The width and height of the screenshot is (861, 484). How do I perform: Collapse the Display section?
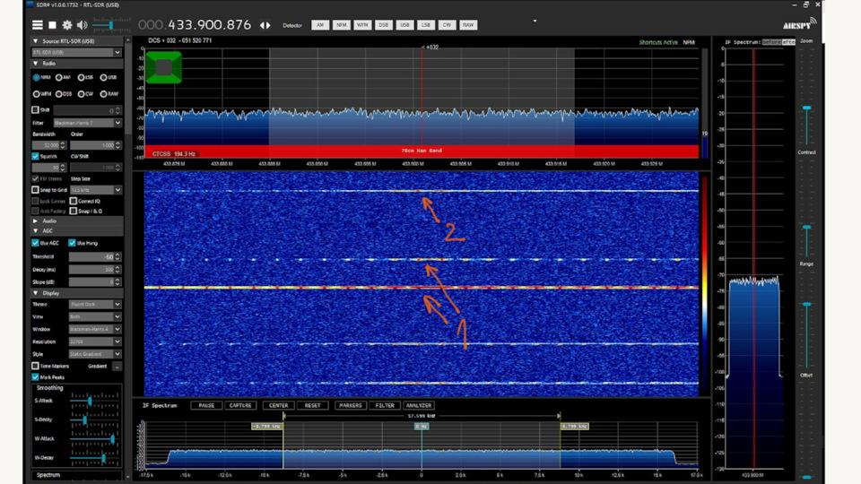point(36,293)
